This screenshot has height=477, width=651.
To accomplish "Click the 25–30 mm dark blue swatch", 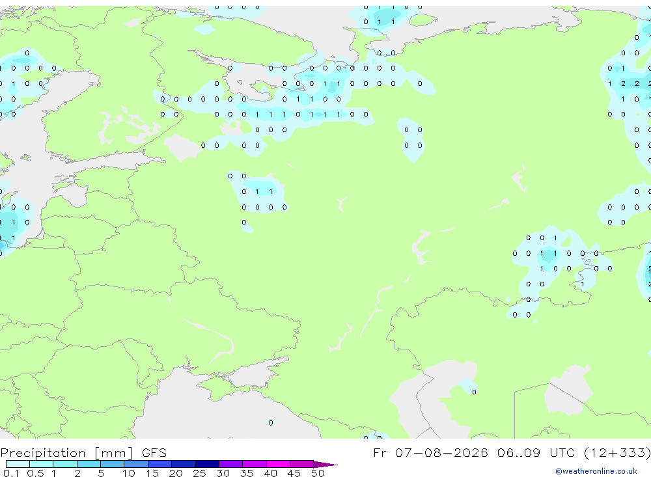I will (x=207, y=464).
